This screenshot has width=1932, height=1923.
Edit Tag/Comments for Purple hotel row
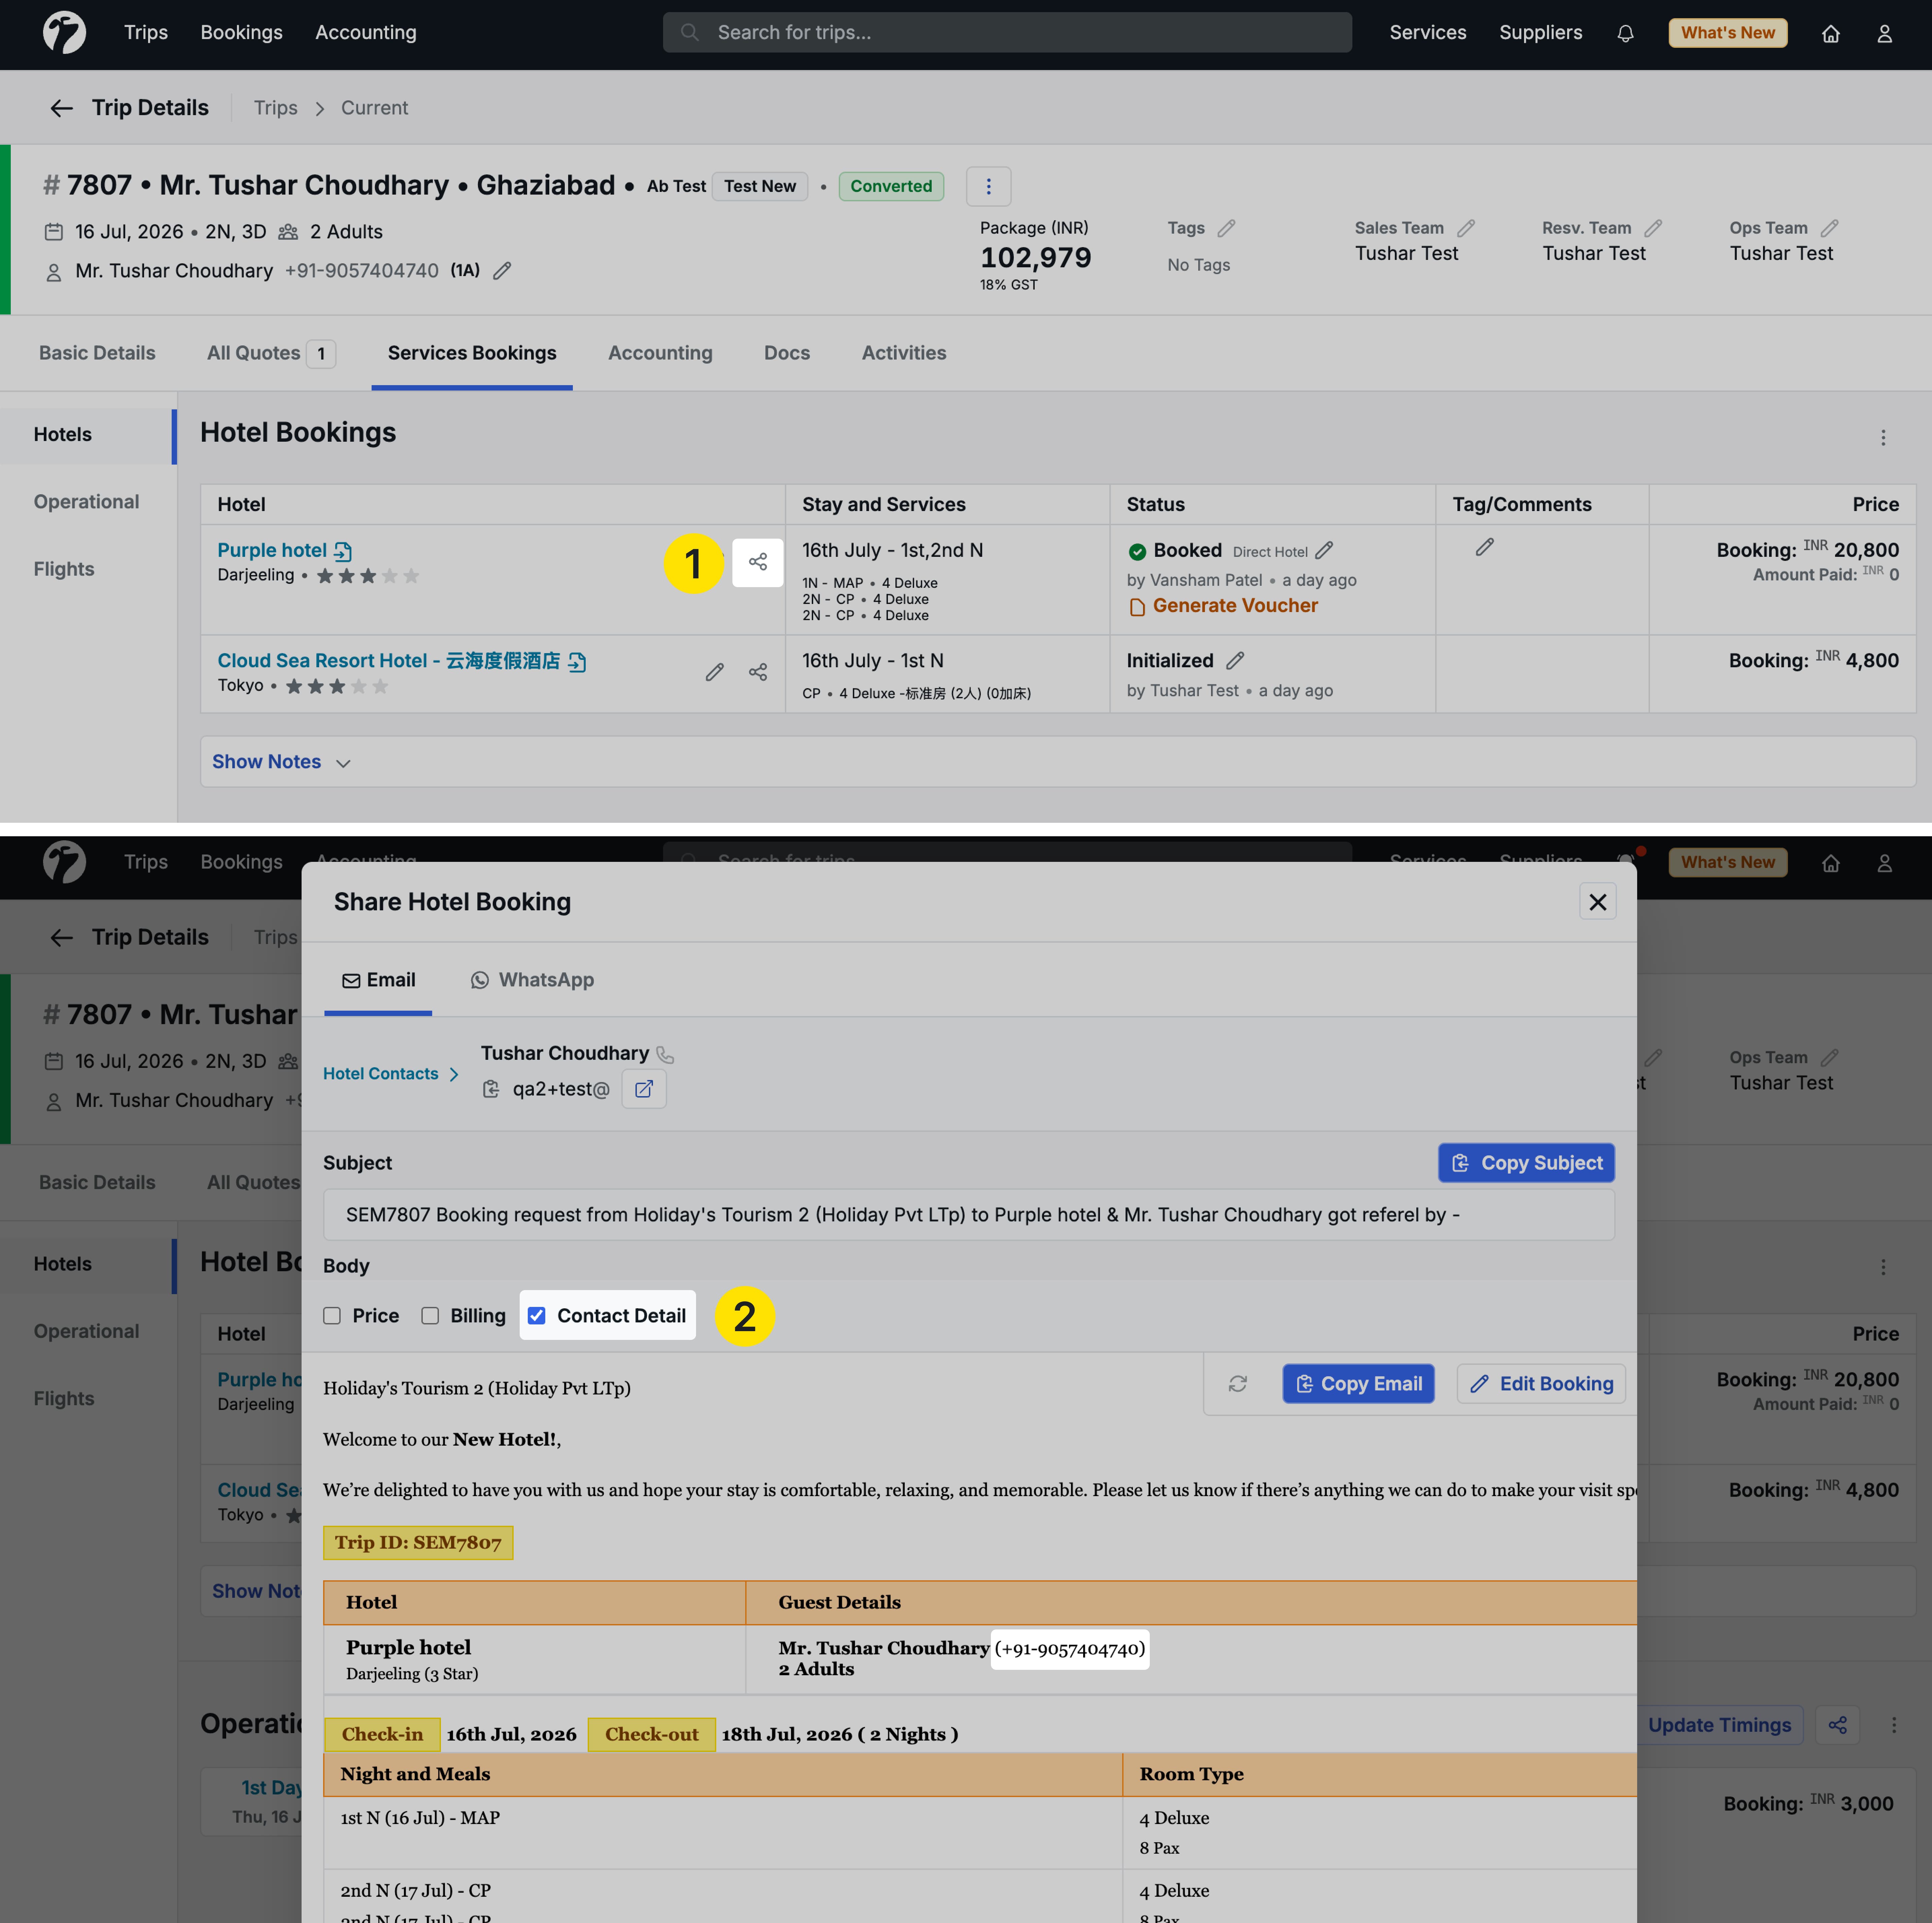(x=1485, y=547)
